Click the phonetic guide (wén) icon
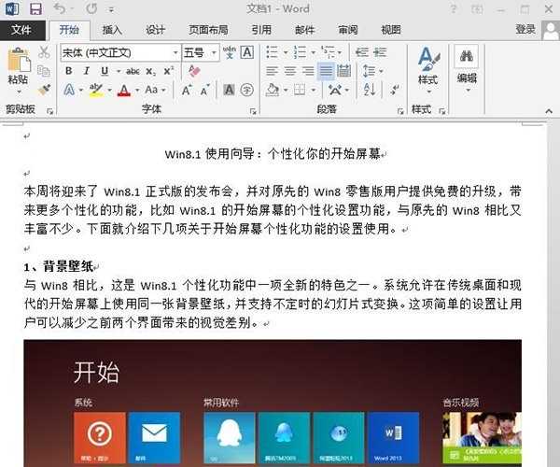The image size is (560, 467). [x=230, y=52]
